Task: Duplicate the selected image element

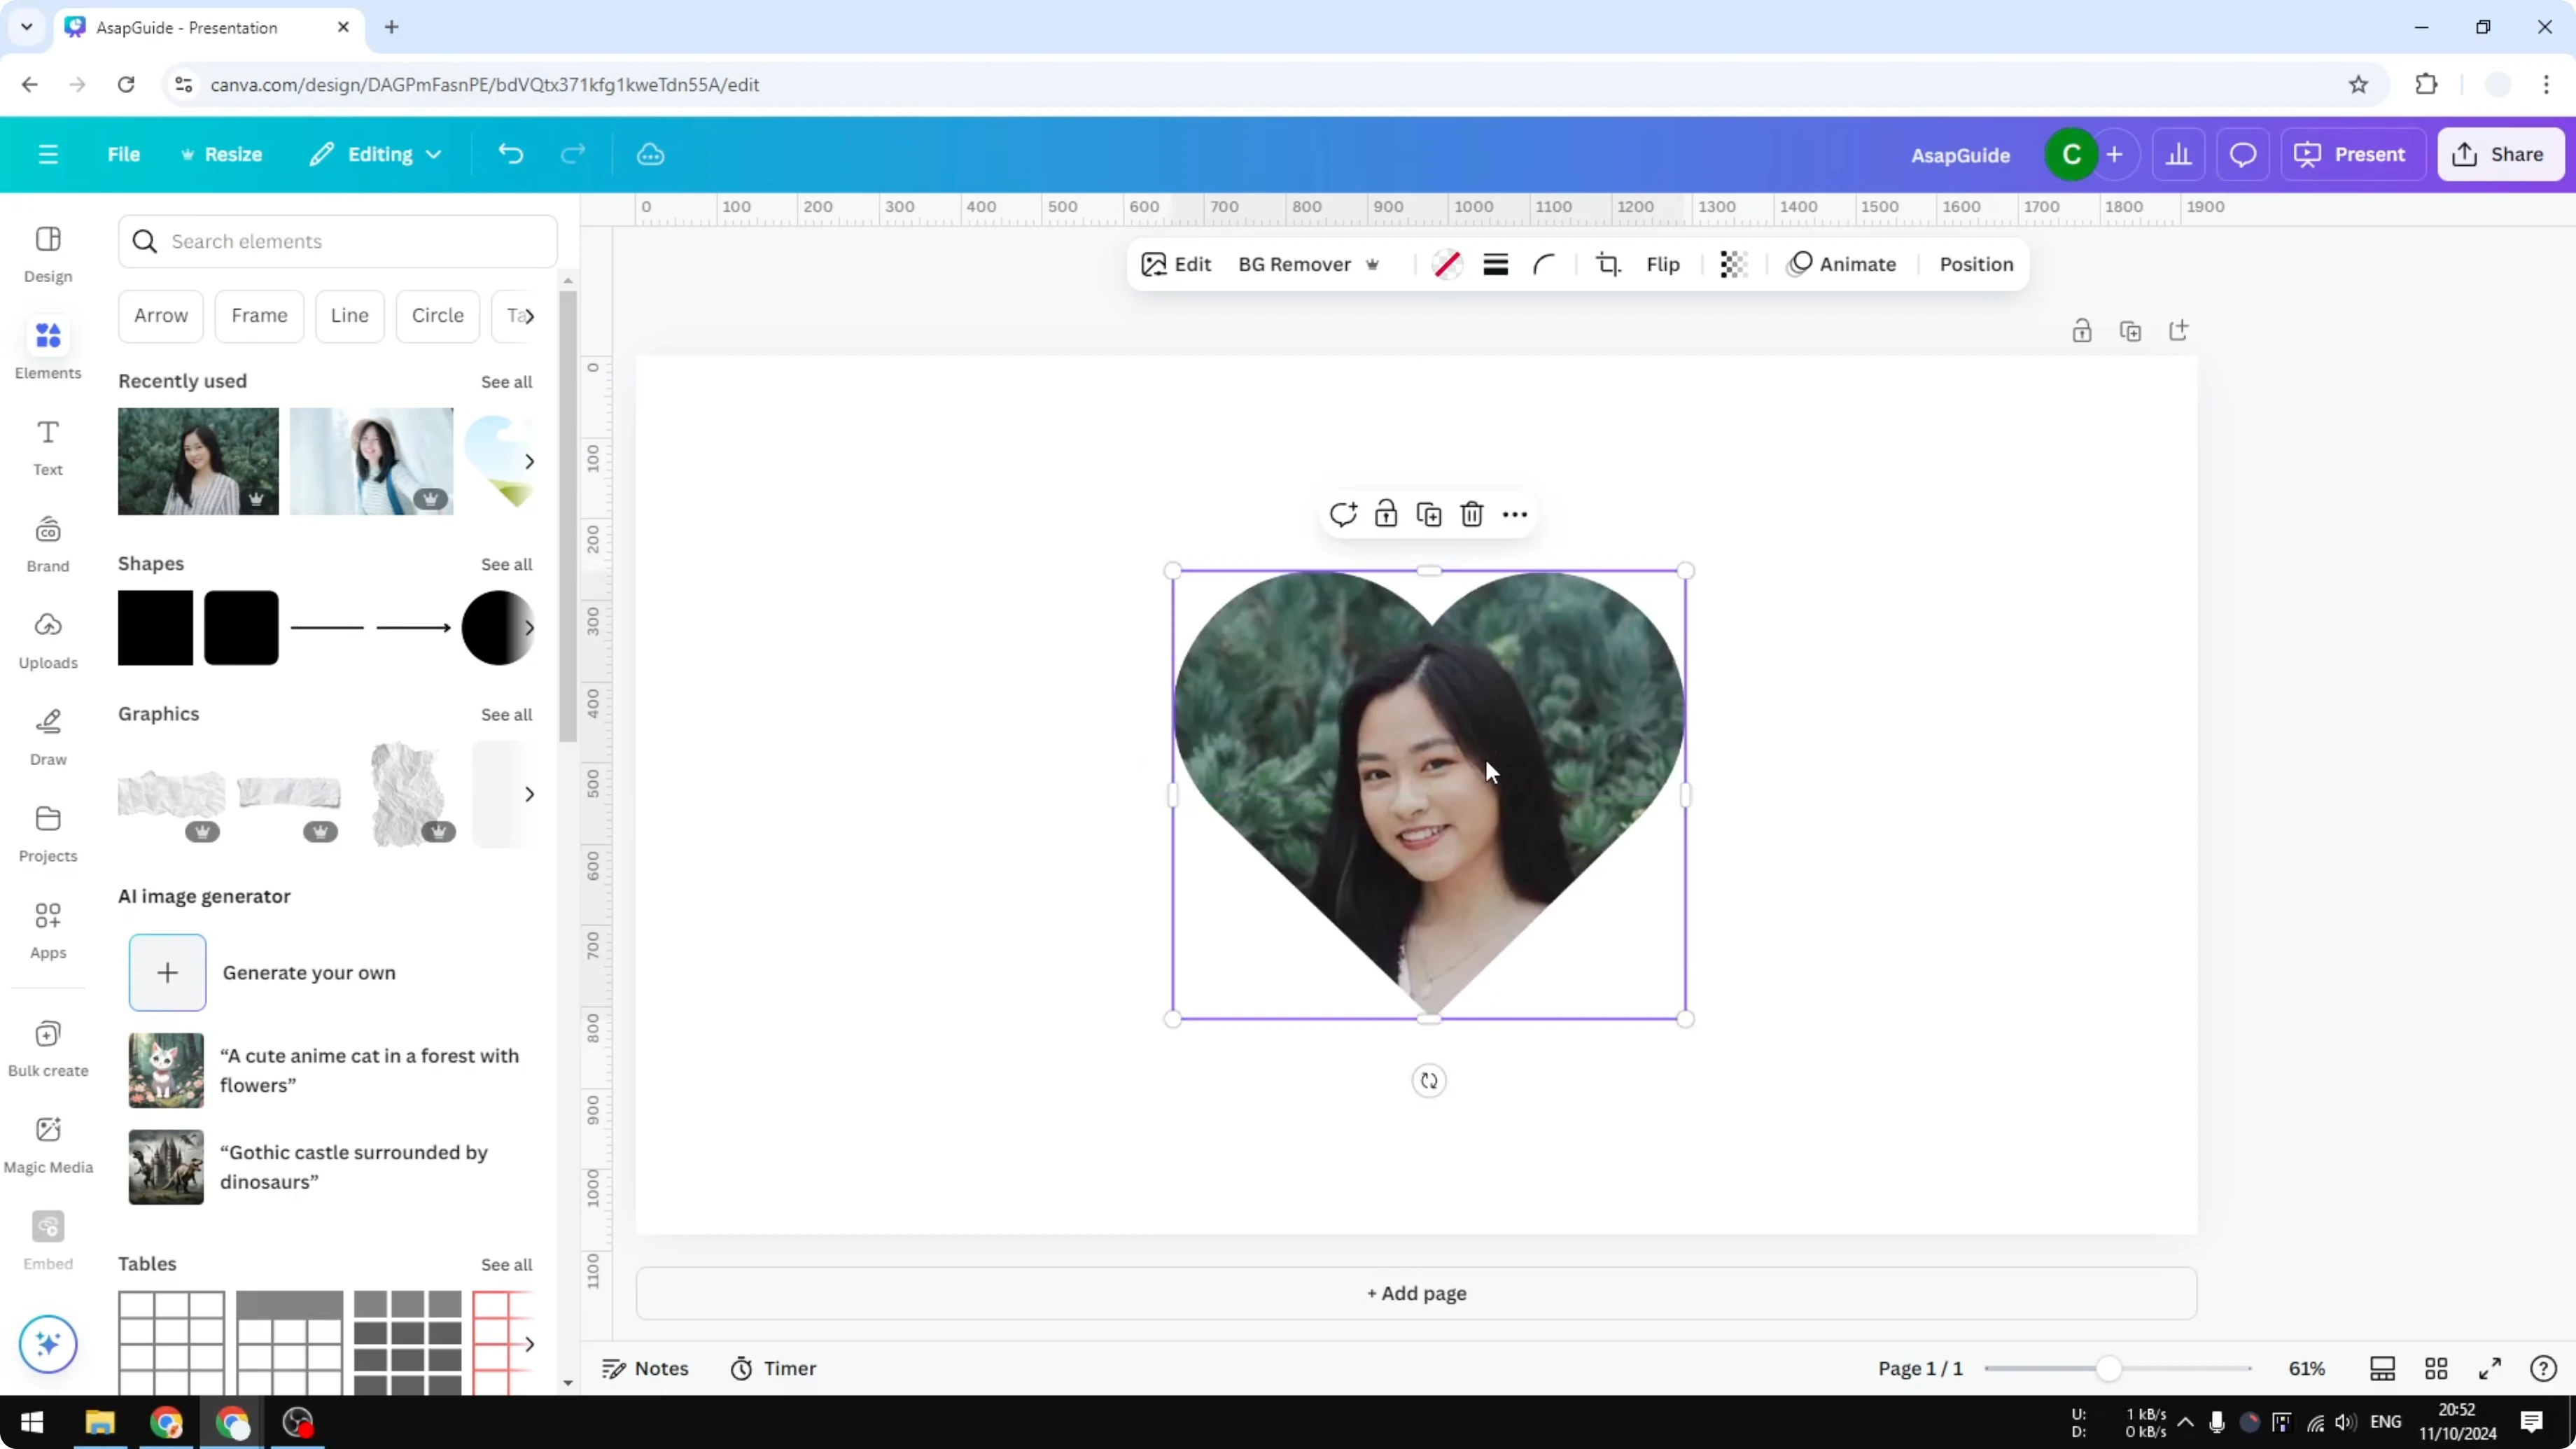Action: tap(1428, 513)
